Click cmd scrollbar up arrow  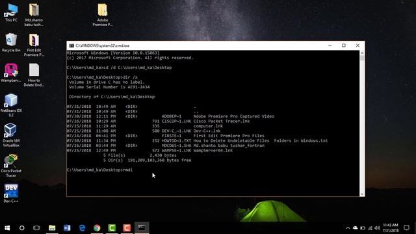362,53
